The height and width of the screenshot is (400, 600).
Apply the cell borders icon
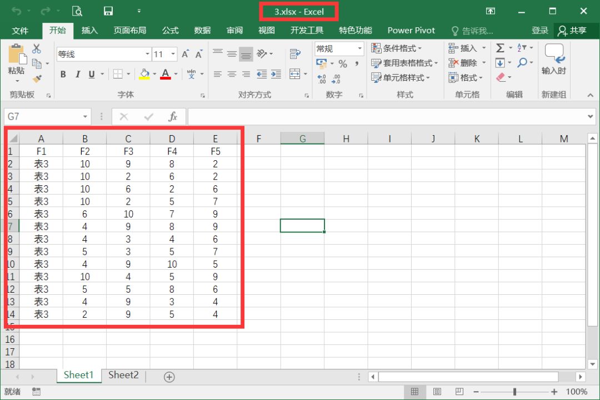click(x=118, y=74)
